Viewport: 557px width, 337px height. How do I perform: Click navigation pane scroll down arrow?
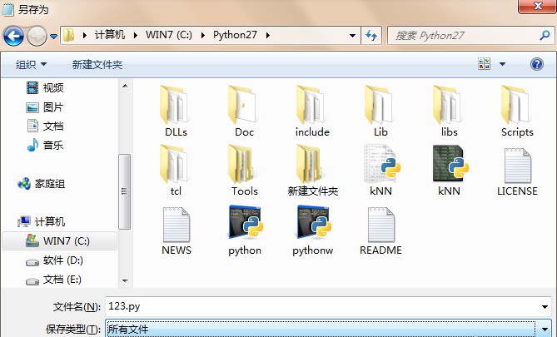pos(125,281)
